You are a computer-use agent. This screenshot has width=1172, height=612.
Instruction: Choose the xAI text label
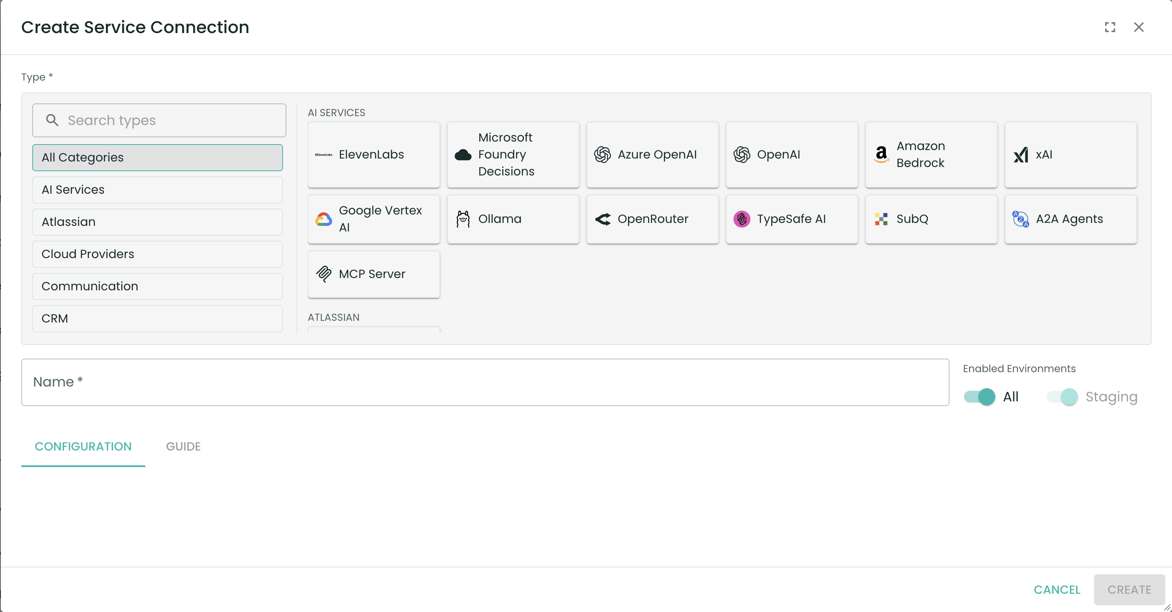(x=1044, y=155)
